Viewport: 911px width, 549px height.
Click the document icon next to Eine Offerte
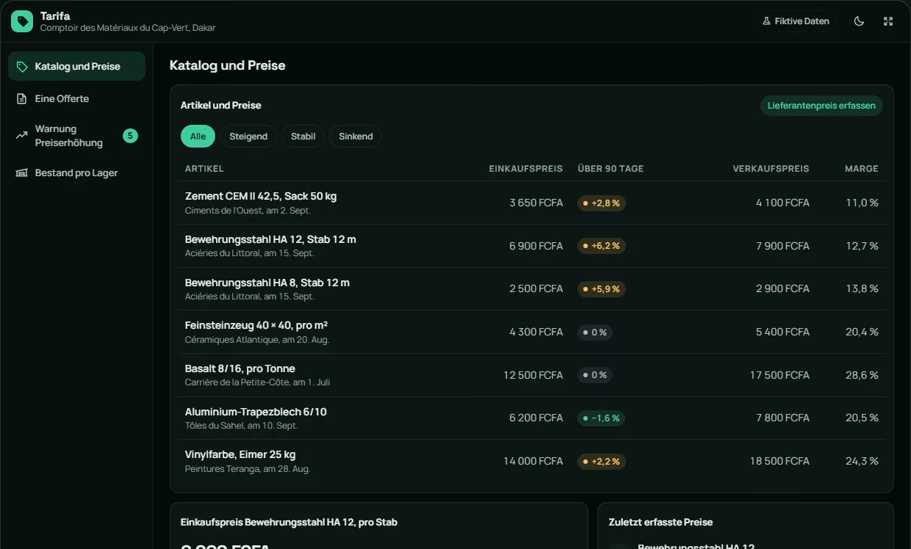pos(22,98)
